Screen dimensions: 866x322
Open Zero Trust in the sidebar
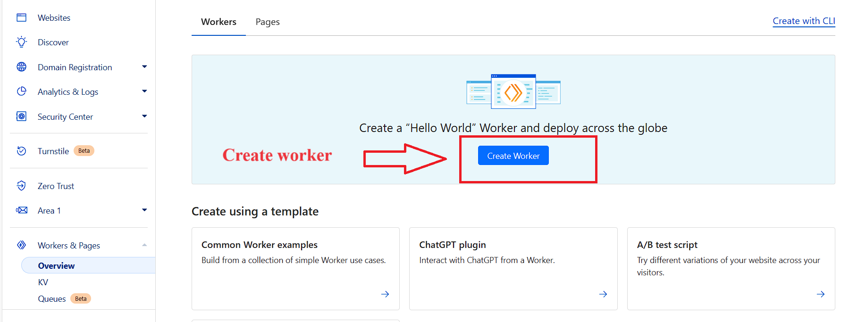(x=56, y=186)
